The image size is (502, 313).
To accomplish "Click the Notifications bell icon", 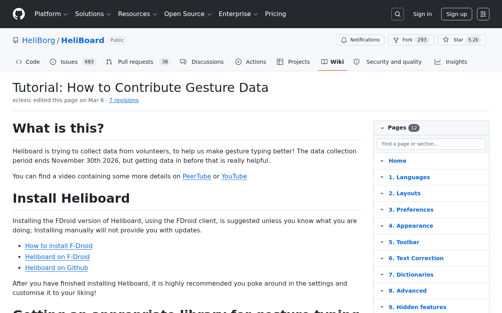I will click(344, 40).
